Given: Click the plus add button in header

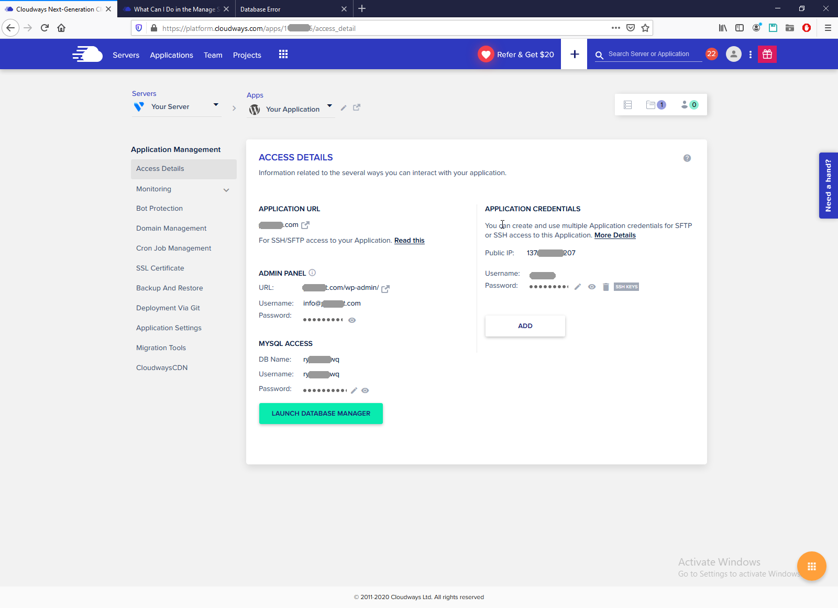Looking at the screenshot, I should coord(574,54).
